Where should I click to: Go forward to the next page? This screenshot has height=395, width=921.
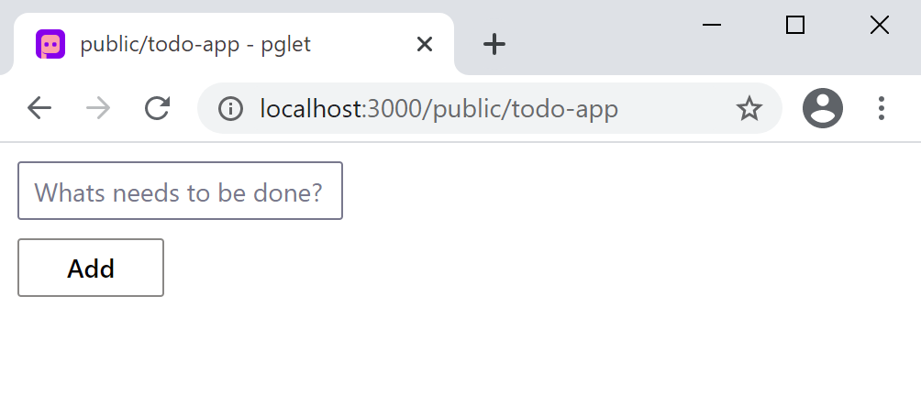pyautogui.click(x=98, y=109)
